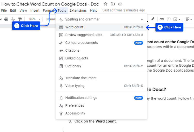Choose Review suggested edits
The height and width of the screenshot is (132, 194).
101,35
